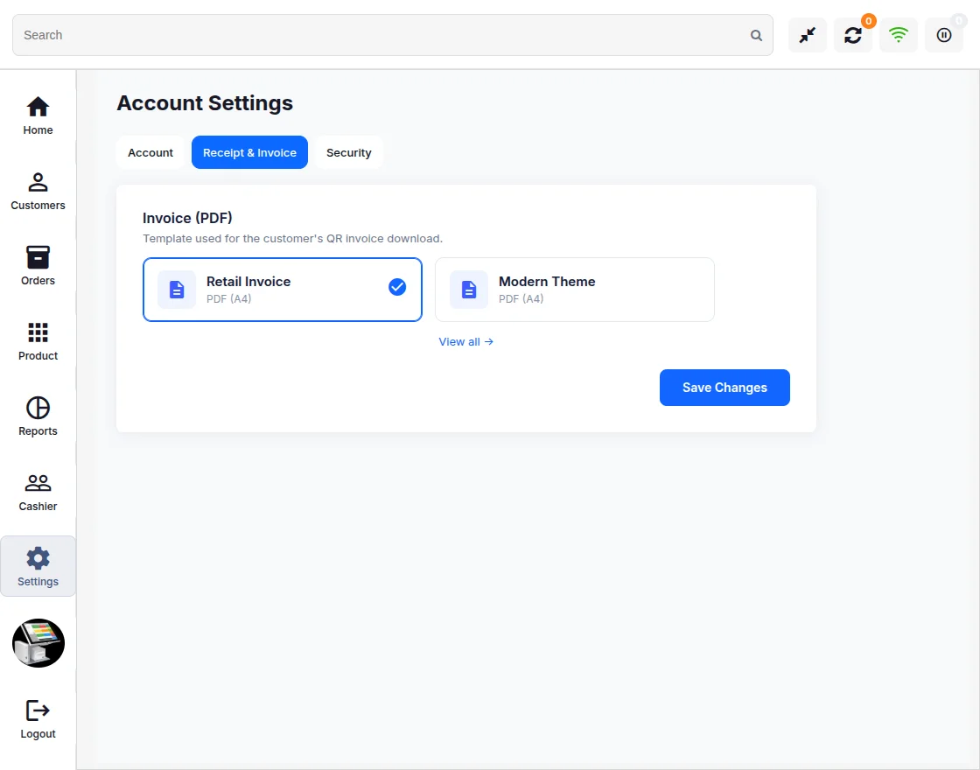Click the pause circle icon

(x=944, y=35)
